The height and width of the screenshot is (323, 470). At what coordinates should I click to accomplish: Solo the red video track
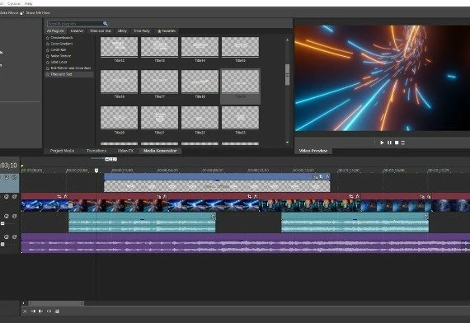[14, 197]
